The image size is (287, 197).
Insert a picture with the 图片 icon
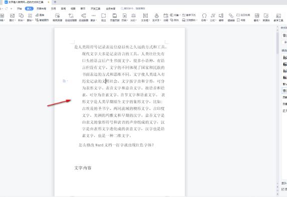[x=12, y=17]
